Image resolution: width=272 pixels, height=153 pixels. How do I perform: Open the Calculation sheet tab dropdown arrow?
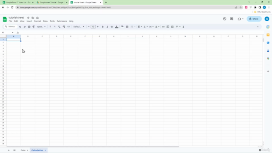click(45, 150)
